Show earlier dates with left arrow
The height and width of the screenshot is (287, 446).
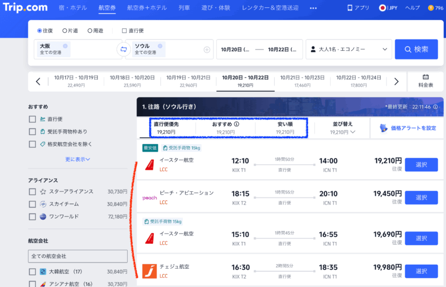click(38, 81)
